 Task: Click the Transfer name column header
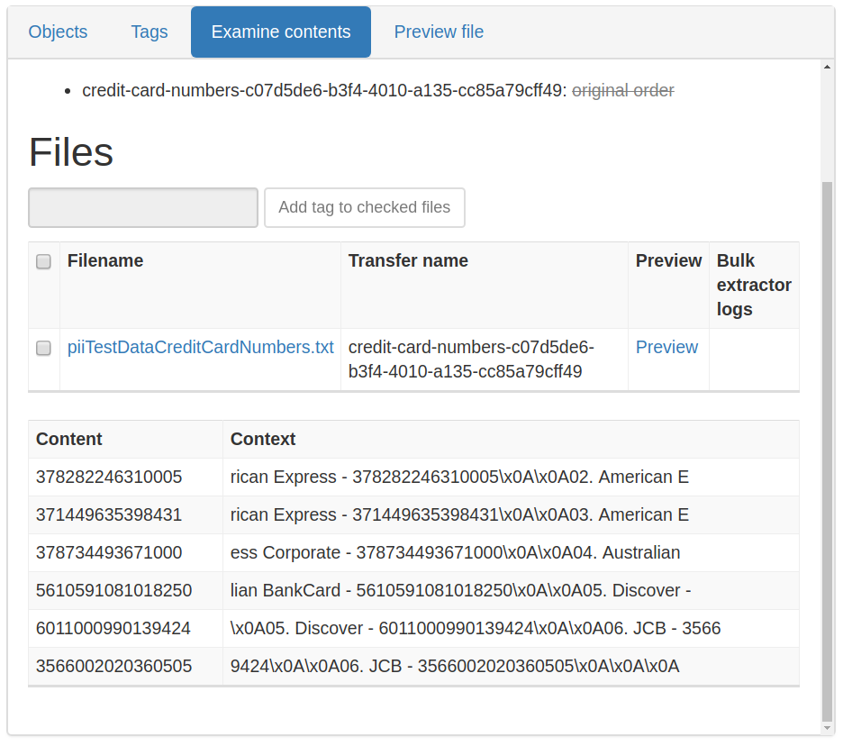pos(408,261)
